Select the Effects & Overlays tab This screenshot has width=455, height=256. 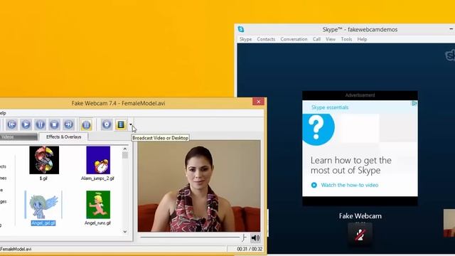pyautogui.click(x=63, y=137)
